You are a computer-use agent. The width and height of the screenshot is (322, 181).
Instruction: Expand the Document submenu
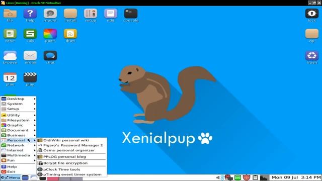[18, 130]
